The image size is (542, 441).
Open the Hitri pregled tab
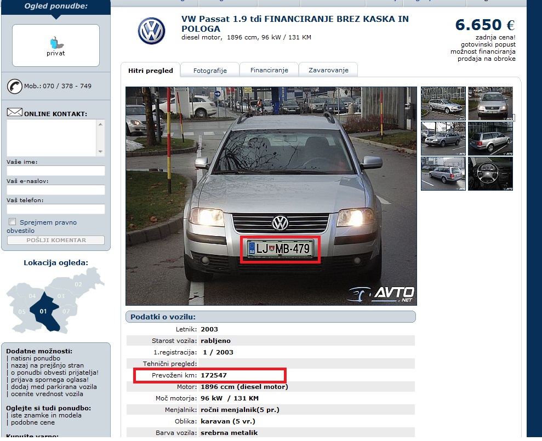point(150,71)
